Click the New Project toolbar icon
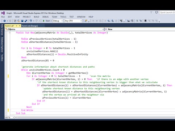Viewport: 175px width, 131px height. [15, 21]
